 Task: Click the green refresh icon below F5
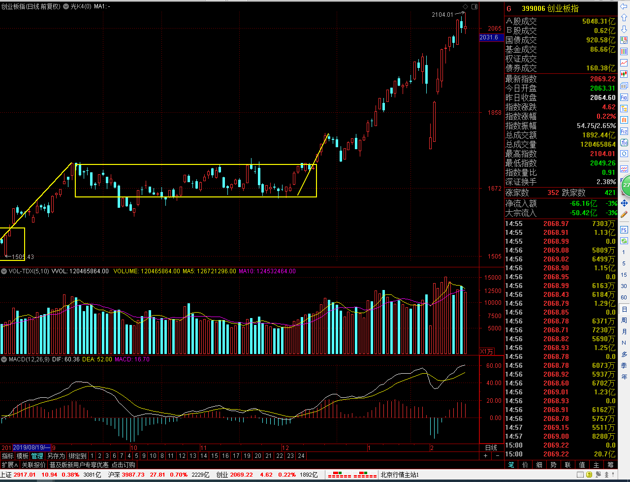tap(624, 241)
